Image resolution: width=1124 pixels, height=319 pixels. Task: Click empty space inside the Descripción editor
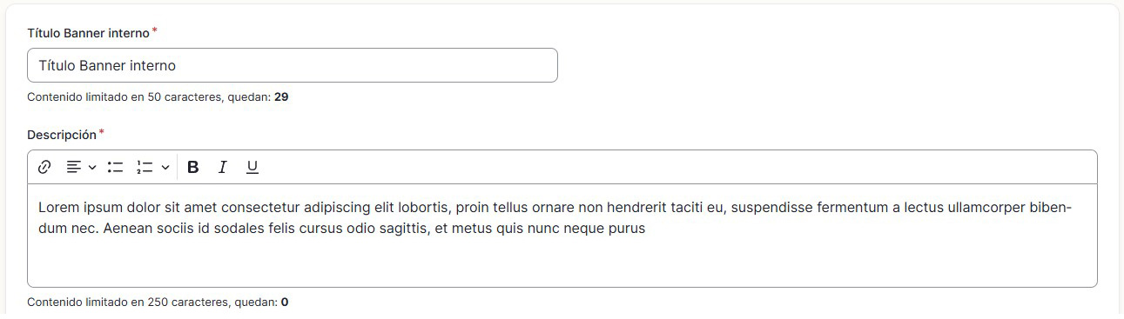coord(562,263)
